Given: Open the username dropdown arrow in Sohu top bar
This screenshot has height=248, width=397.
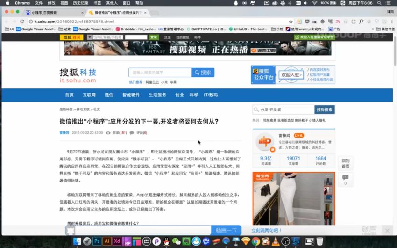Looking at the screenshot, I should click(x=89, y=37).
